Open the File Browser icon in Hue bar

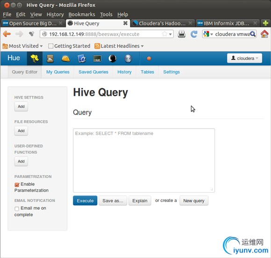50,58
